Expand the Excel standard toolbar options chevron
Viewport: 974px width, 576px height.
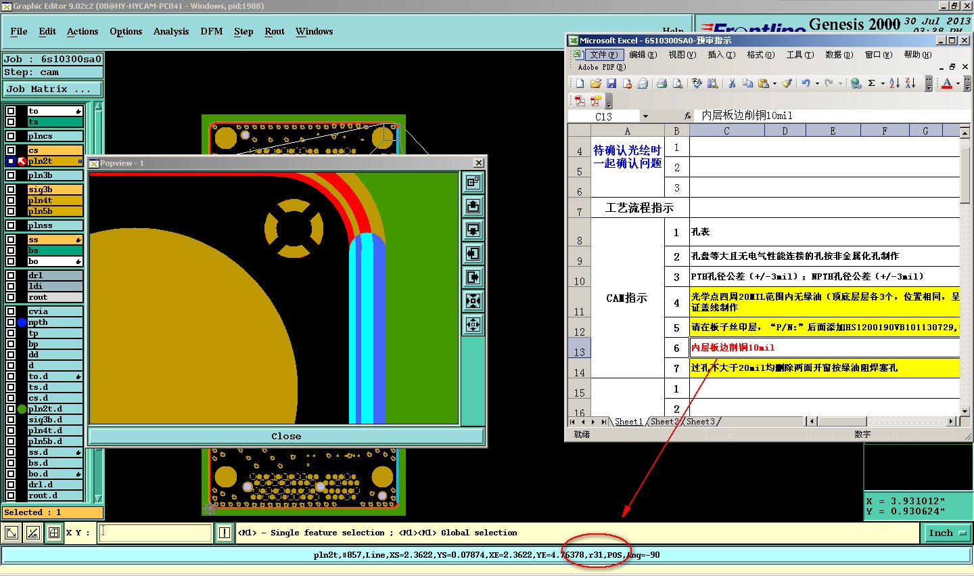[929, 84]
